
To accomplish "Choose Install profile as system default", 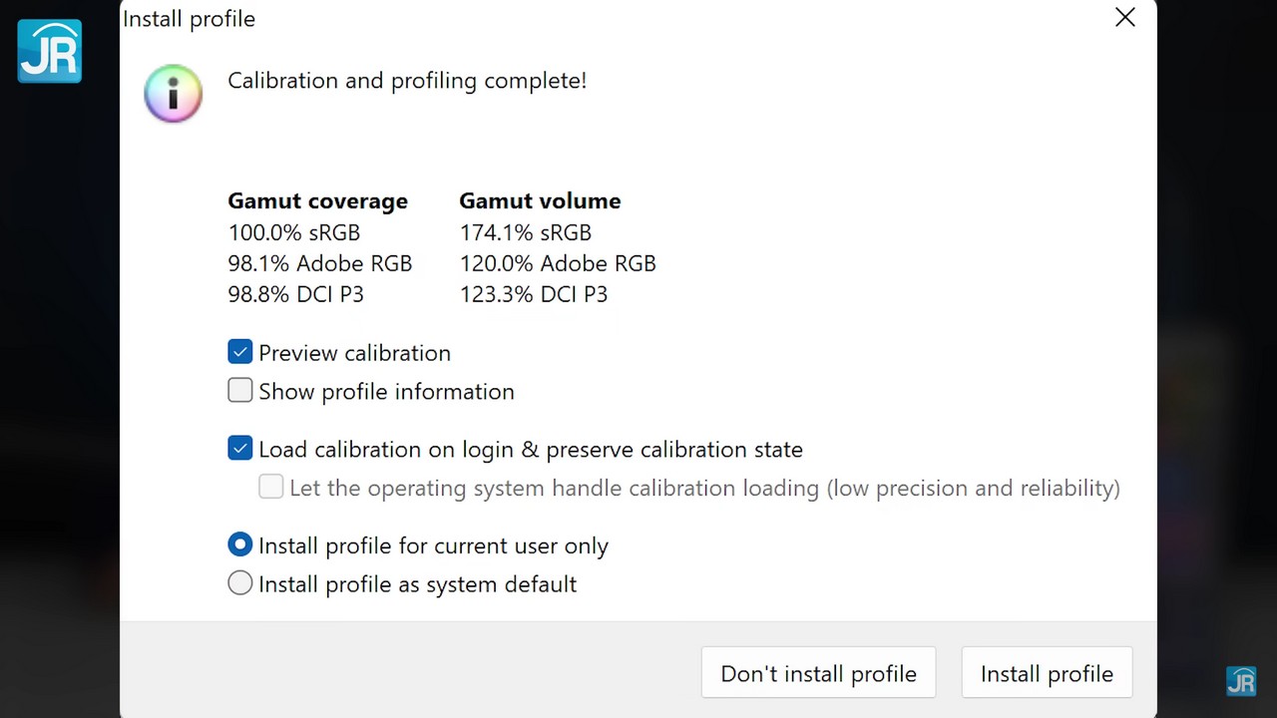I will tap(240, 583).
